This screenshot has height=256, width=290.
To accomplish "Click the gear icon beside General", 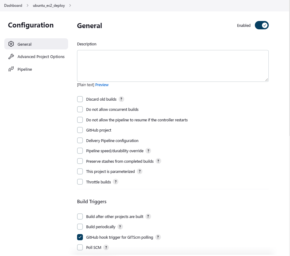I will click(11, 44).
